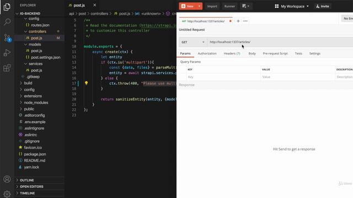This screenshot has width=353, height=198.
Task: Open the .editorconfig file
Action: (34, 115)
